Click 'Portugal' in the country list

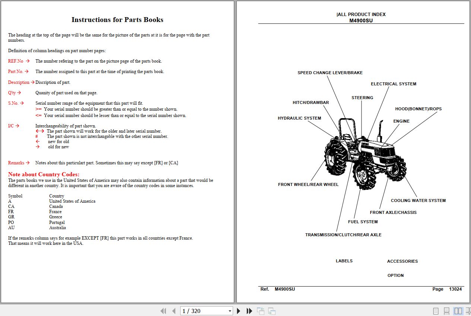pos(57,222)
